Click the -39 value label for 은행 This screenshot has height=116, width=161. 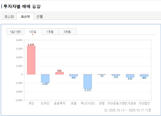click(x=102, y=76)
